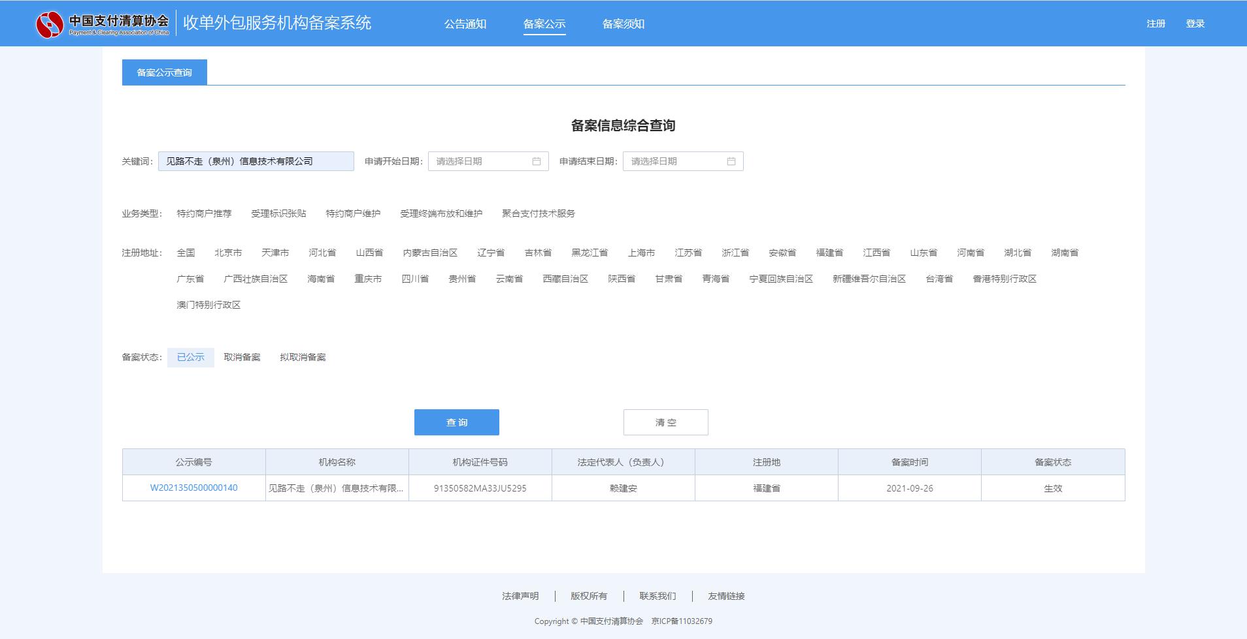Choose 云南省 region filter

(509, 279)
